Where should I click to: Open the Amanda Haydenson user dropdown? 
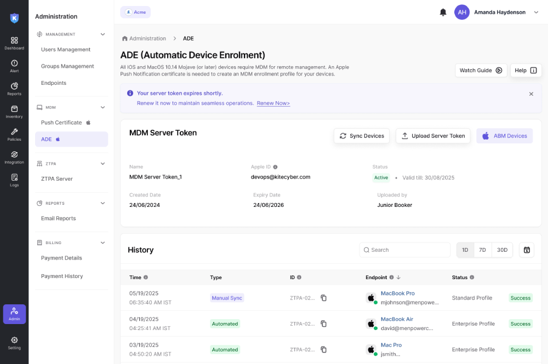pyautogui.click(x=536, y=12)
